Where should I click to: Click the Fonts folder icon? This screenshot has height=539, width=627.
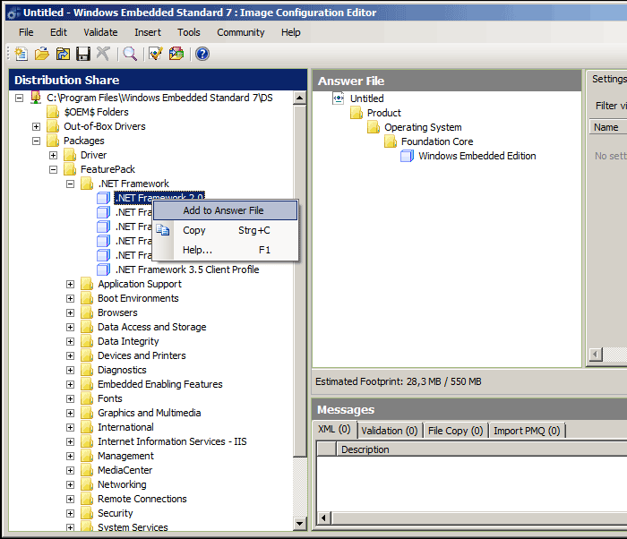pyautogui.click(x=87, y=398)
